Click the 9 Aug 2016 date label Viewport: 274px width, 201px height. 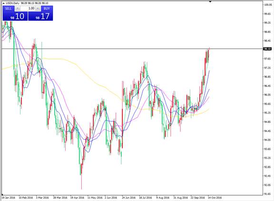(163, 198)
